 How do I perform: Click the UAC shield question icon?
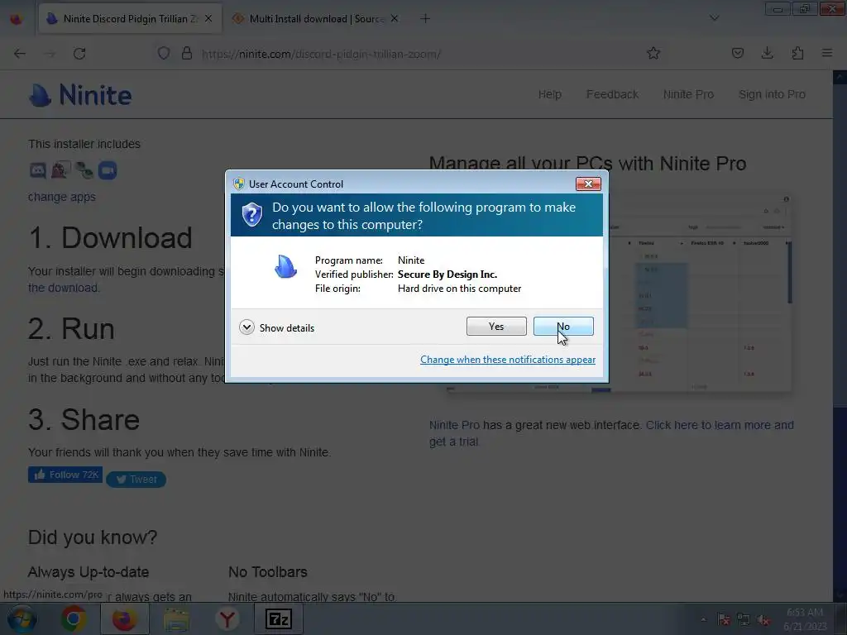pyautogui.click(x=251, y=215)
